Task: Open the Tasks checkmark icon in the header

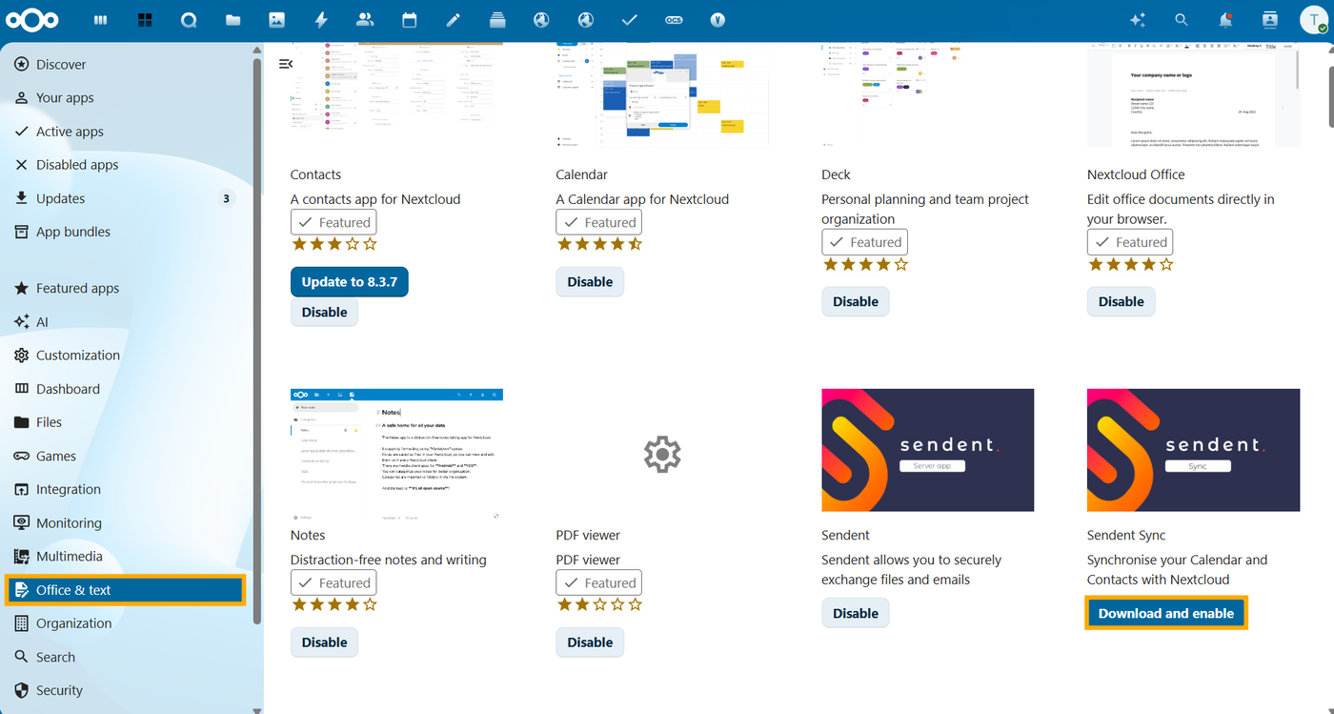Action: [629, 20]
